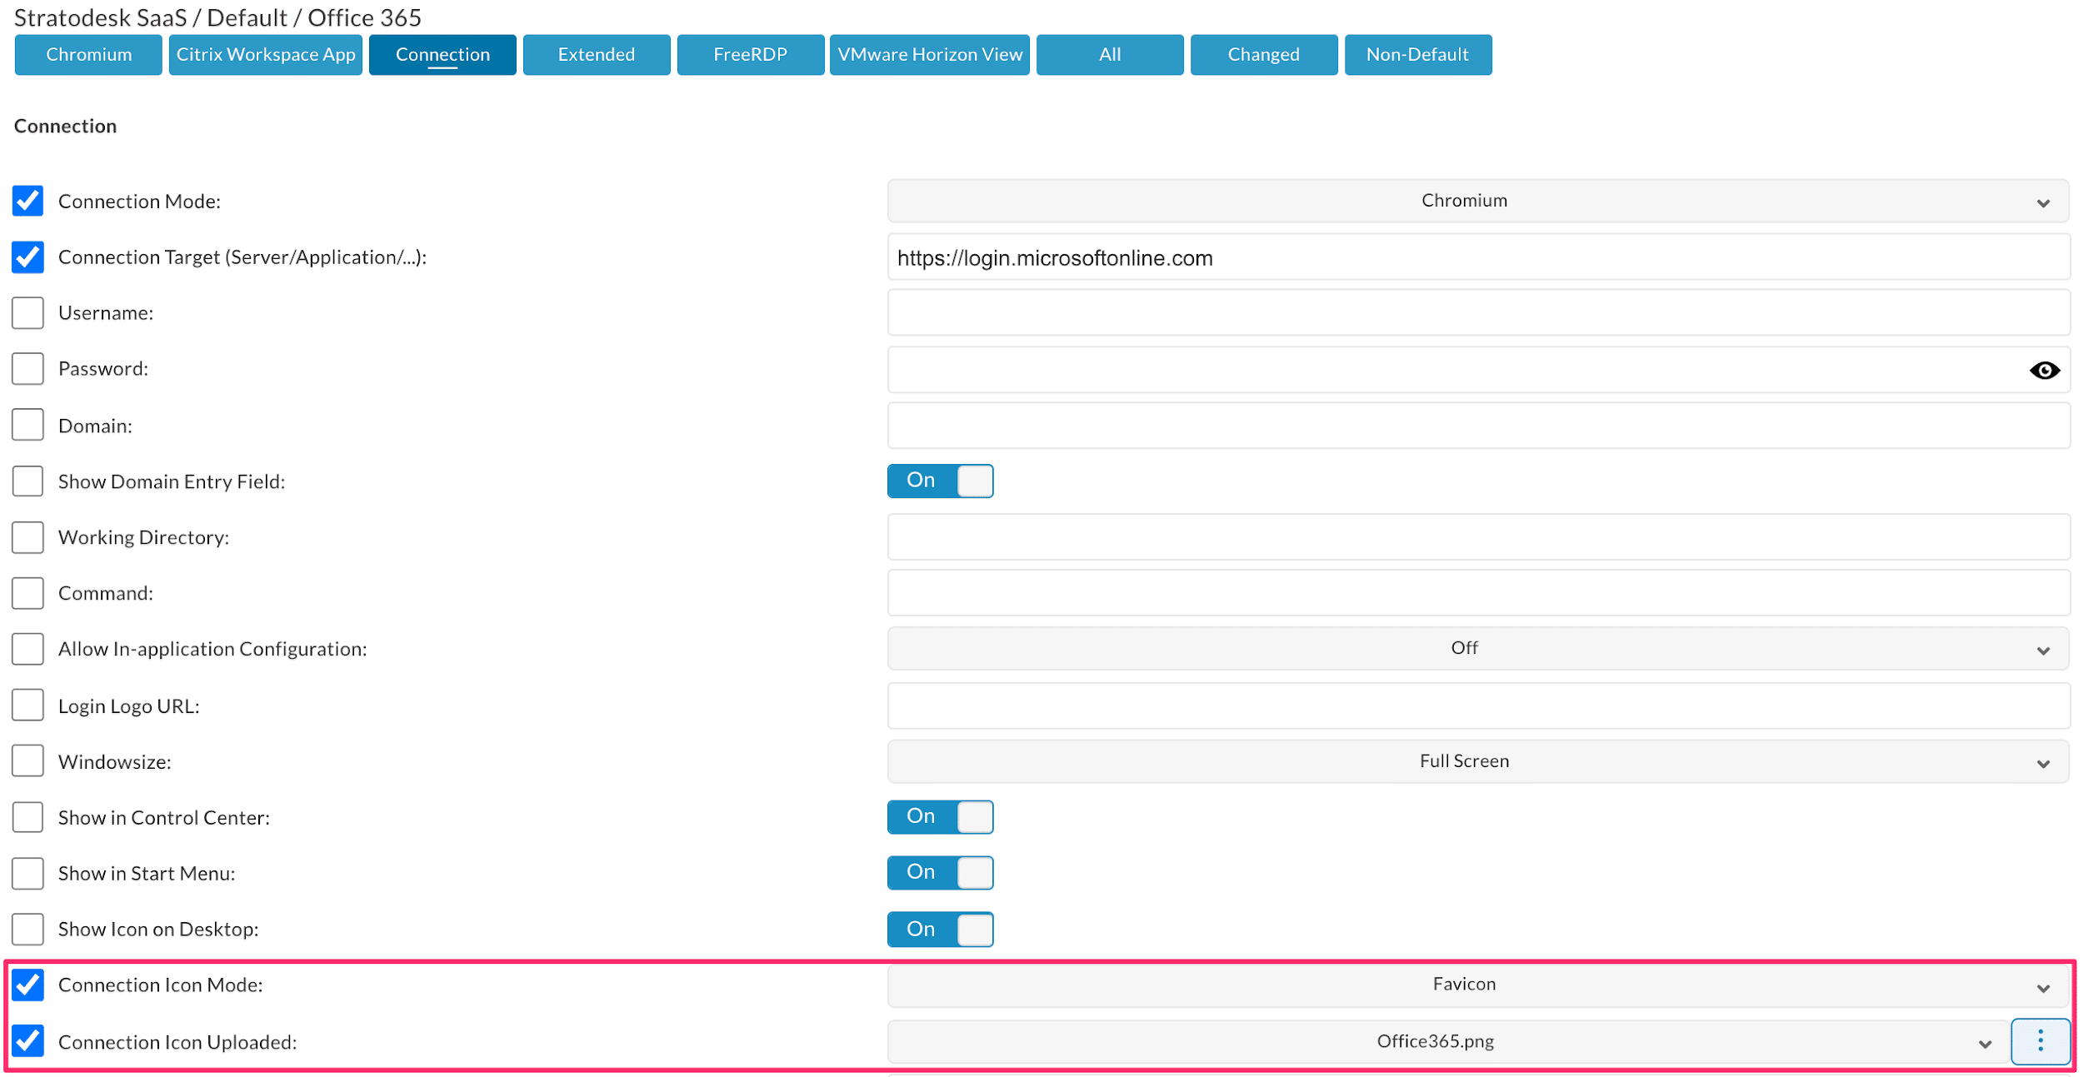Click the Connection section heading
The height and width of the screenshot is (1077, 2083).
click(65, 126)
